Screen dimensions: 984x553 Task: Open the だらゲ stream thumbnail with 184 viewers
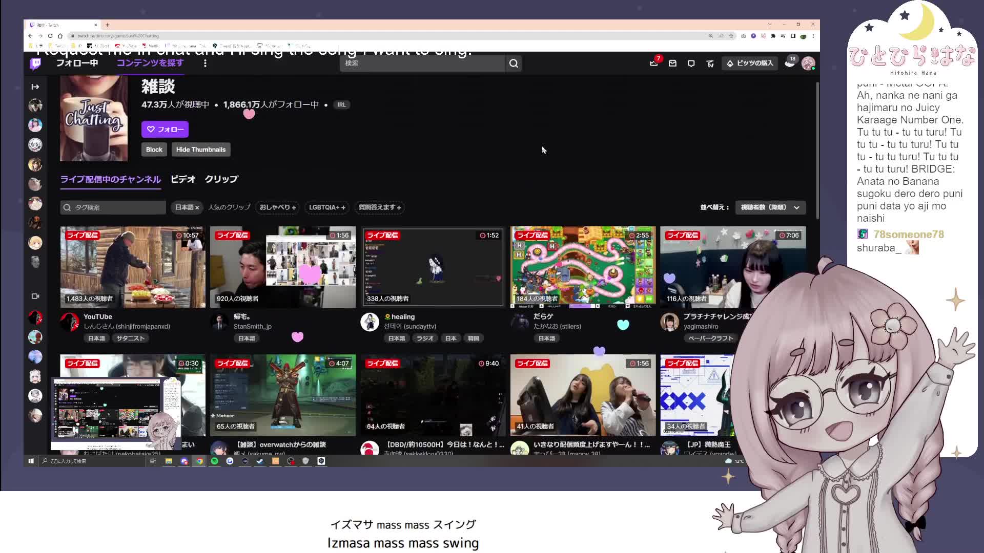(583, 267)
